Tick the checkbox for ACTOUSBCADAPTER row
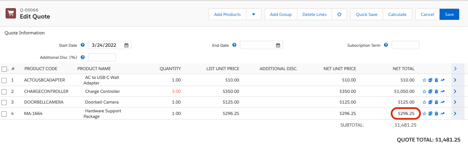The height and width of the screenshot is (162, 468). coord(4,80)
